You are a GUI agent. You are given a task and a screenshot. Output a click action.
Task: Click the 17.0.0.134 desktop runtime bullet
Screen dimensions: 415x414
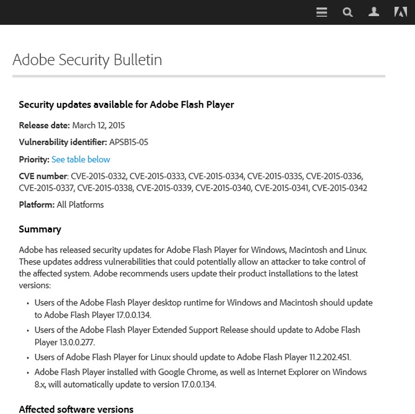tap(203, 308)
